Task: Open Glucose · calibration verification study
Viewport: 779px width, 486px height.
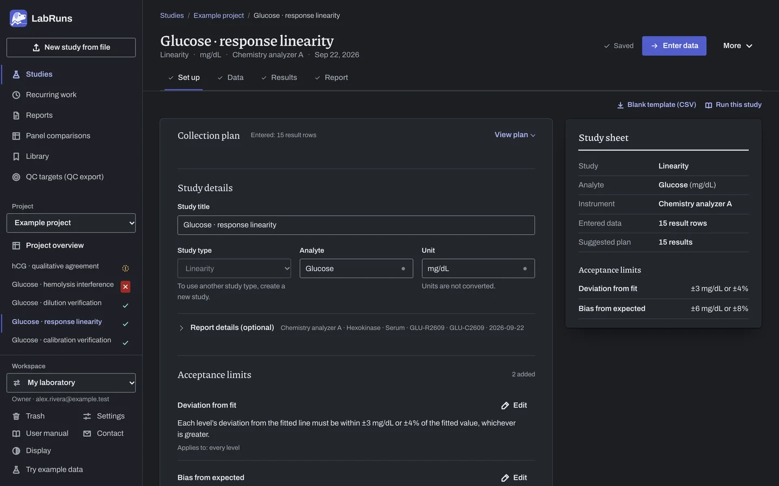Action: click(62, 340)
